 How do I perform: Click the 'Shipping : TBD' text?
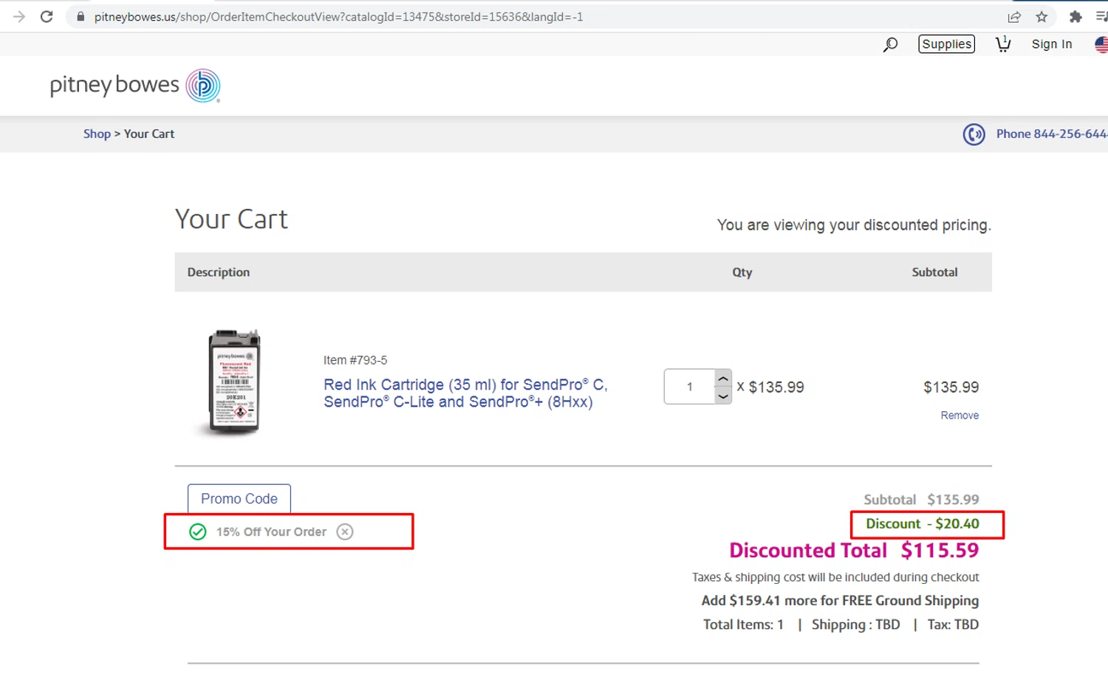coord(855,624)
